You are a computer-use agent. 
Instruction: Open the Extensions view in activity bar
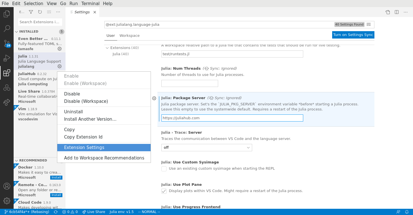click(7, 73)
